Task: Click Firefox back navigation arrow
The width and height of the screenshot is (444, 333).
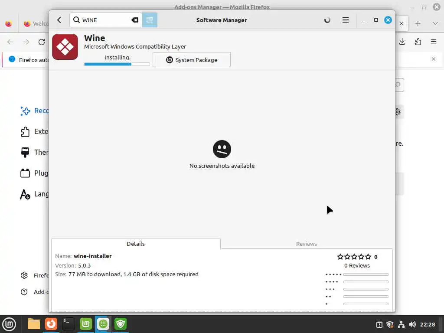Action: click(10, 42)
